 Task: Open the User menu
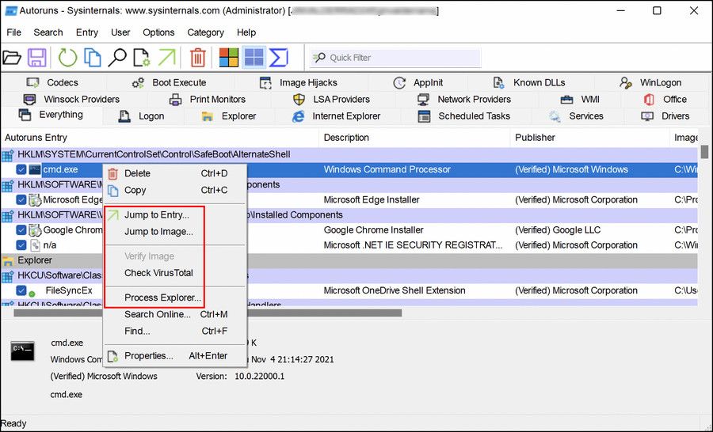click(x=120, y=32)
